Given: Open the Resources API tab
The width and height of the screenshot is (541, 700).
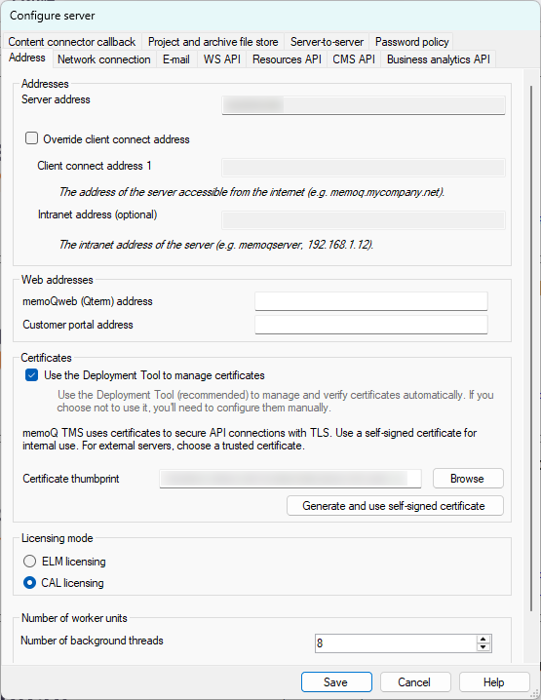Looking at the screenshot, I should pyautogui.click(x=287, y=59).
